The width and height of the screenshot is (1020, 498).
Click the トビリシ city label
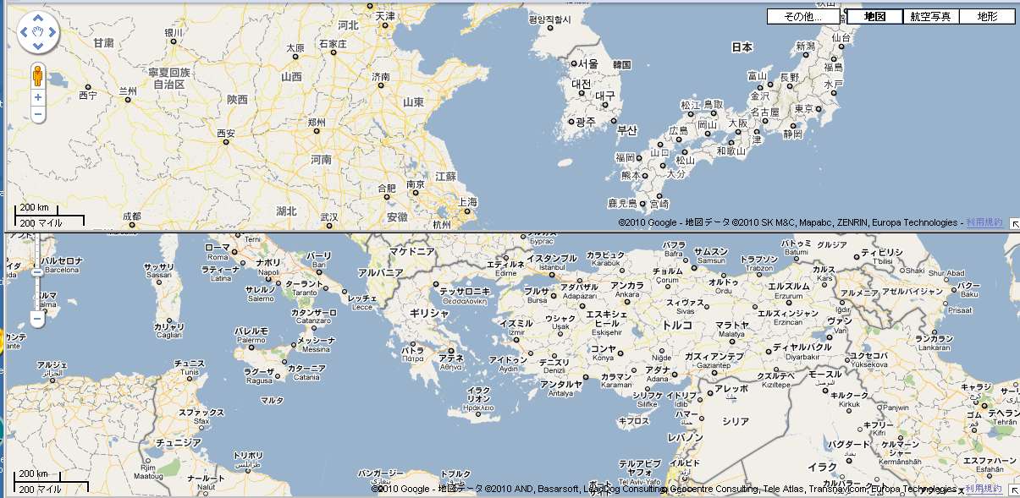883,252
